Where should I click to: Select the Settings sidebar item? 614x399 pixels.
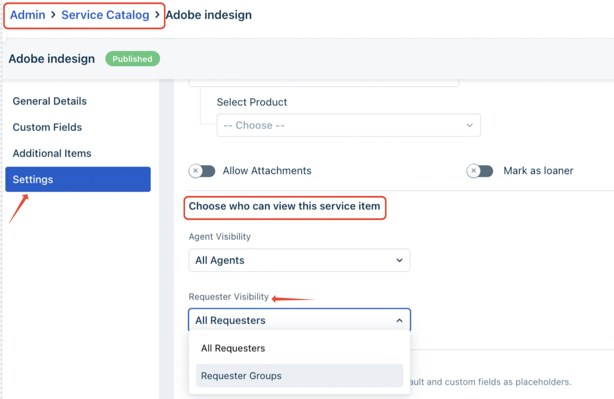click(78, 179)
